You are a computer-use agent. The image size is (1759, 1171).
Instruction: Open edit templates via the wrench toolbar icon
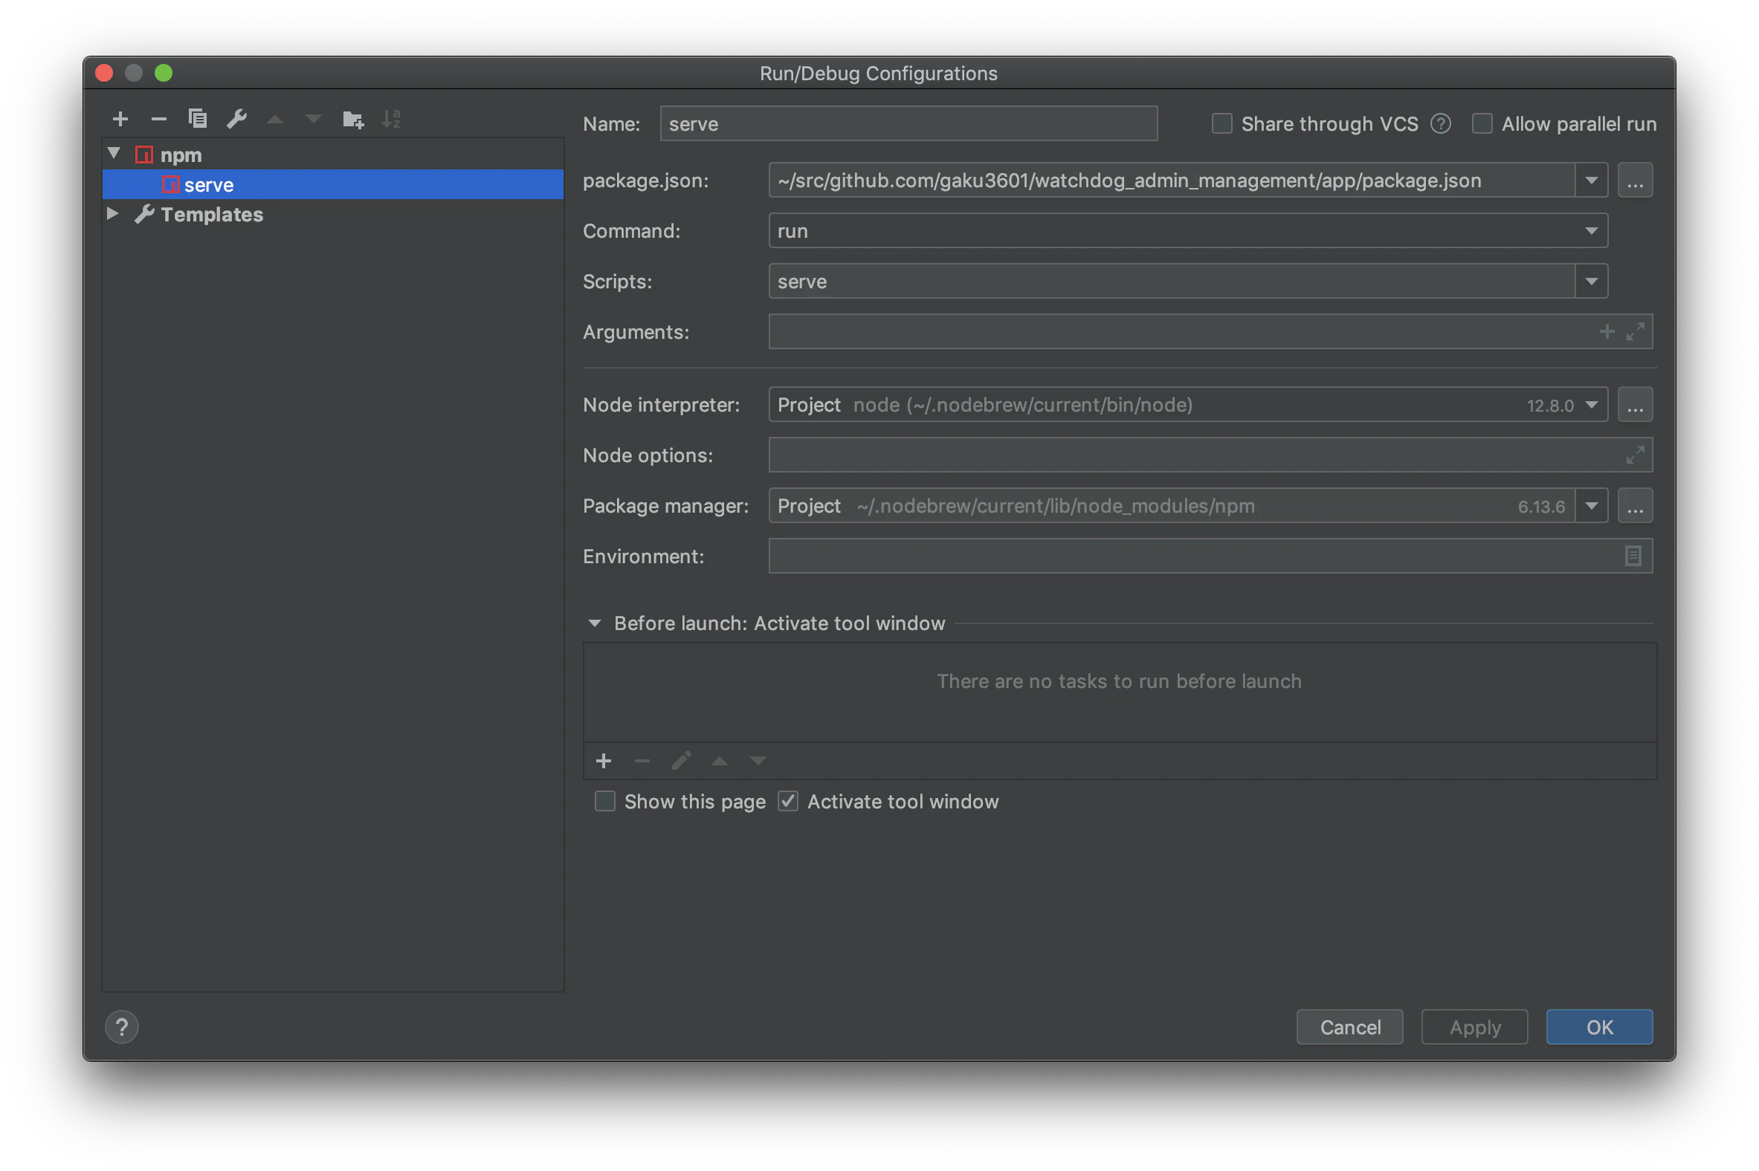(236, 119)
